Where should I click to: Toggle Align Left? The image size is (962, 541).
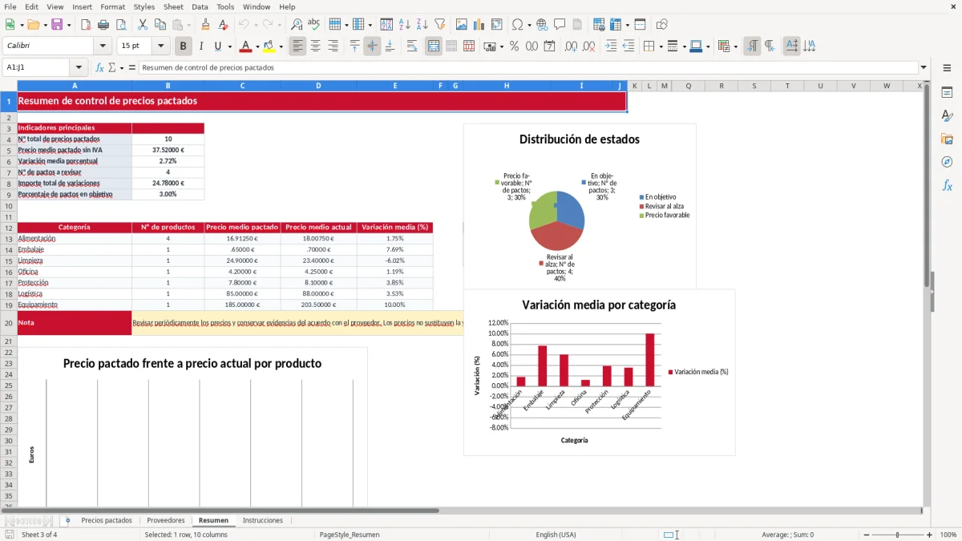[297, 46]
